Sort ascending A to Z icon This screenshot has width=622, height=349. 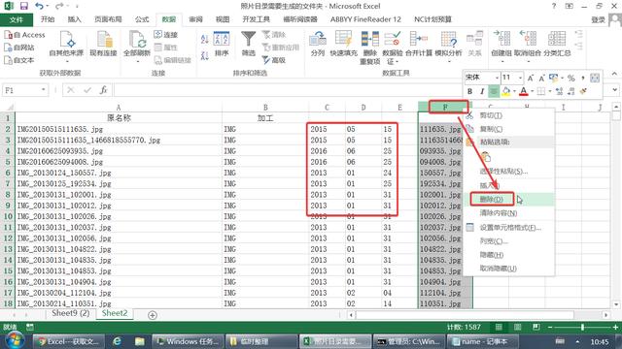coord(205,39)
